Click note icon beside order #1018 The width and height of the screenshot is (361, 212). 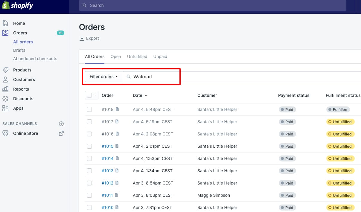tap(117, 109)
